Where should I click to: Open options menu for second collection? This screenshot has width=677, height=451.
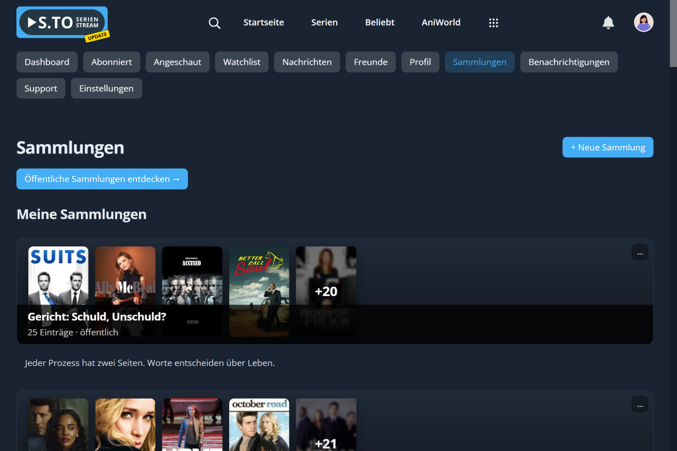tap(640, 404)
